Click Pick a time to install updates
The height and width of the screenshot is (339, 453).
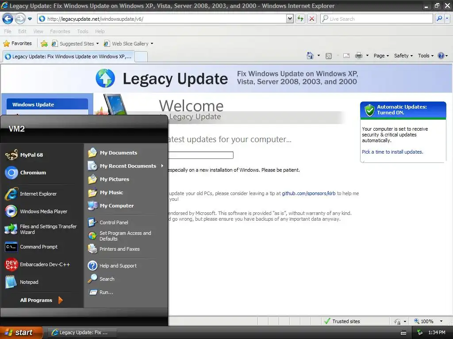(x=392, y=152)
